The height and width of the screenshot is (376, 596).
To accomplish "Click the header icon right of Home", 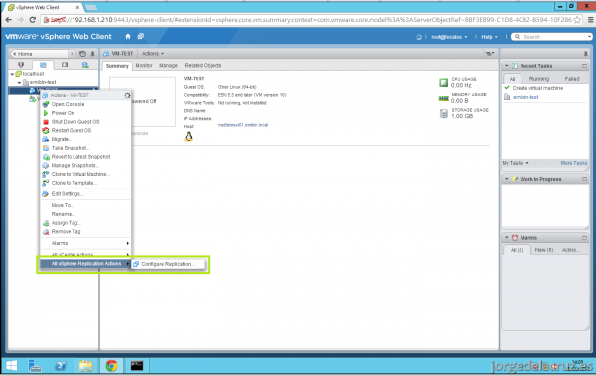I will coord(141,36).
